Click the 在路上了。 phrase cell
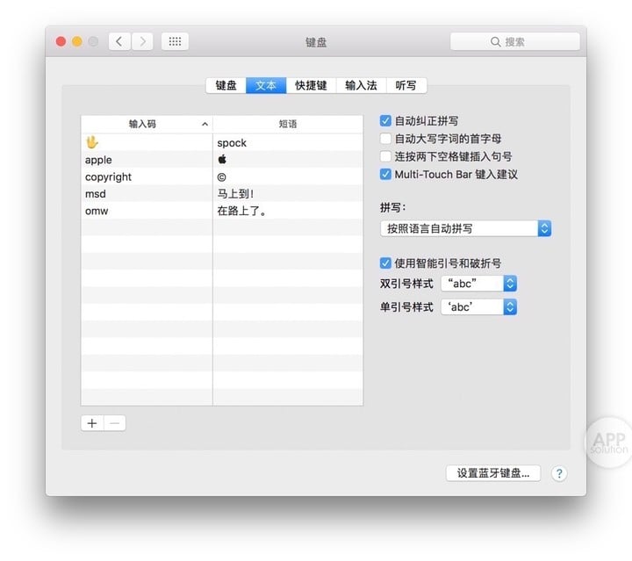 click(288, 211)
